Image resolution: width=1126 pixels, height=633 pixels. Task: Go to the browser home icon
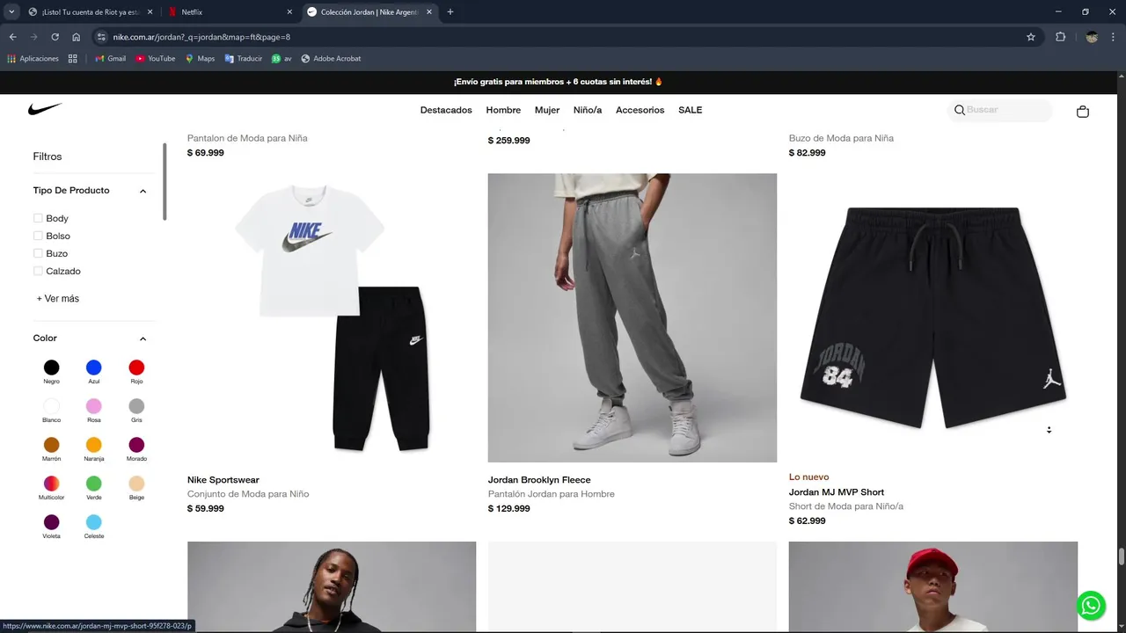(76, 37)
